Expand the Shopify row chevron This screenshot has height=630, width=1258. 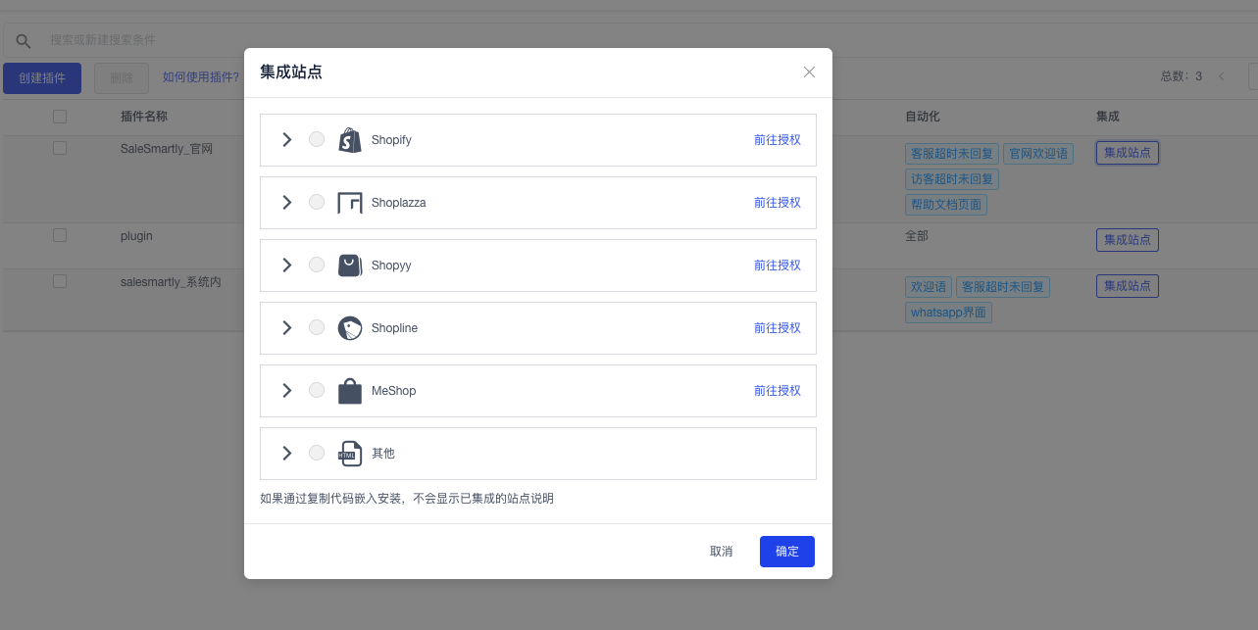(286, 140)
